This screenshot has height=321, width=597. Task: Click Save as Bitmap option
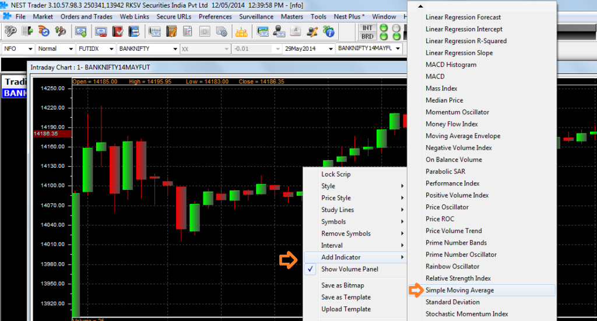click(342, 285)
